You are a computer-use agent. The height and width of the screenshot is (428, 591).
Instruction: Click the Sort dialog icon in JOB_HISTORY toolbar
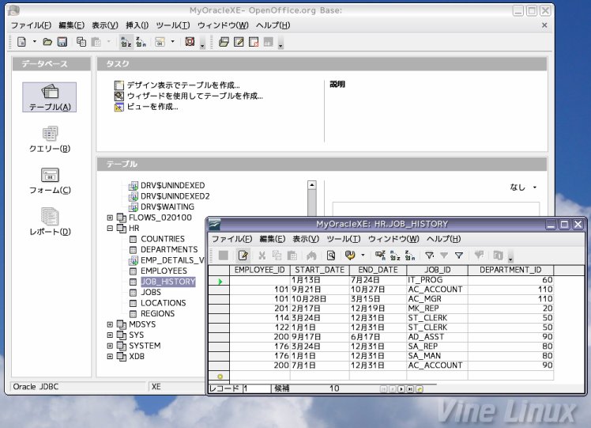(380, 256)
